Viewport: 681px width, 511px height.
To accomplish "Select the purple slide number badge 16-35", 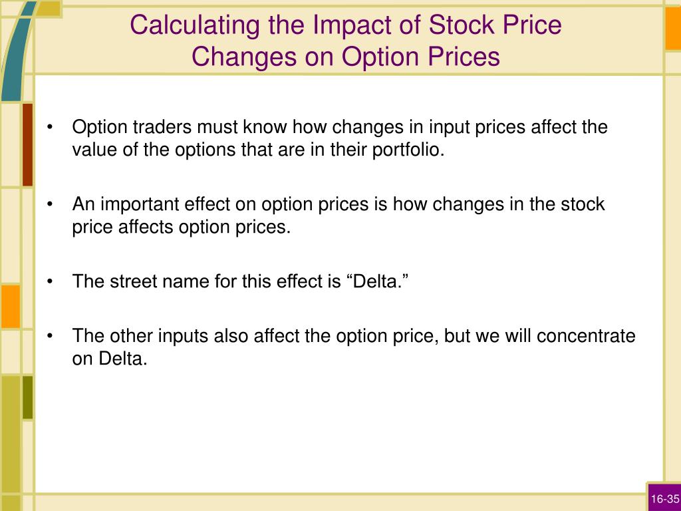I will [664, 497].
